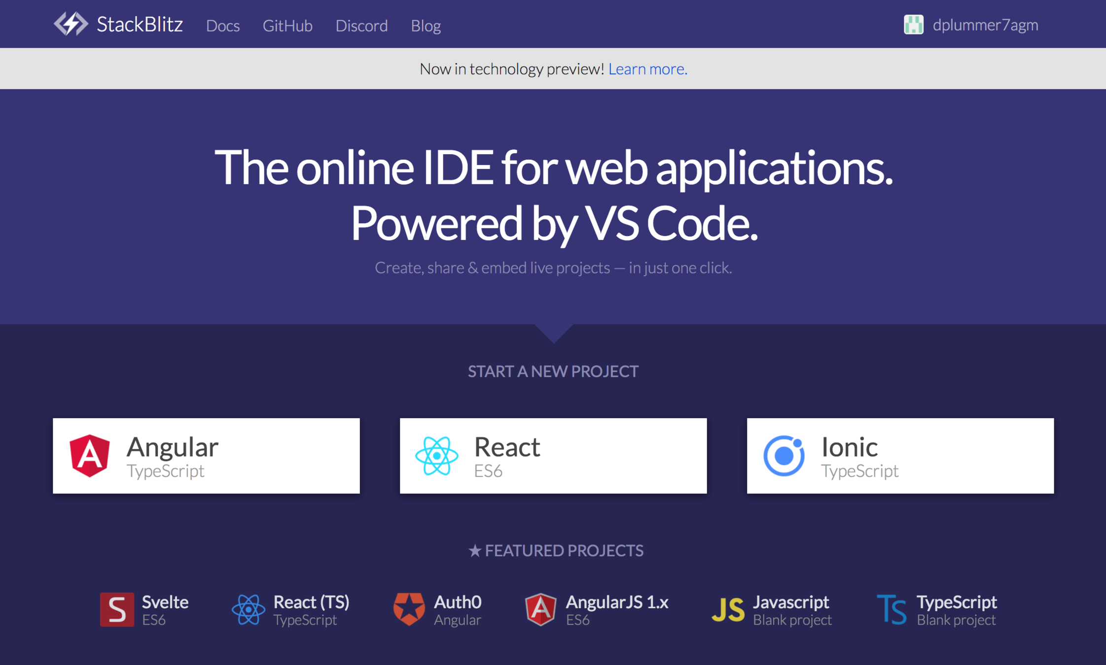
Task: Open the dplummer7agm username menu
Action: (985, 25)
